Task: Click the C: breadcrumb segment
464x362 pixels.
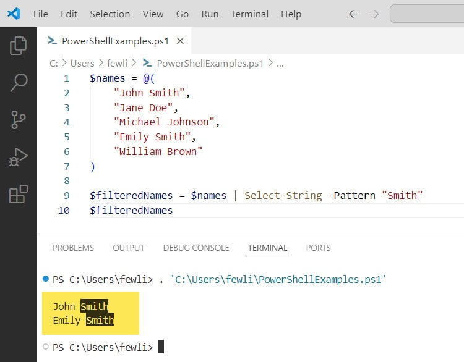Action: click(54, 63)
